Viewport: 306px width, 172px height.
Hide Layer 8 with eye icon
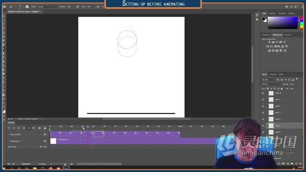click(263, 106)
